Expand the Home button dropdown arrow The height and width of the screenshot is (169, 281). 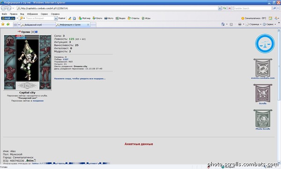[227, 24]
